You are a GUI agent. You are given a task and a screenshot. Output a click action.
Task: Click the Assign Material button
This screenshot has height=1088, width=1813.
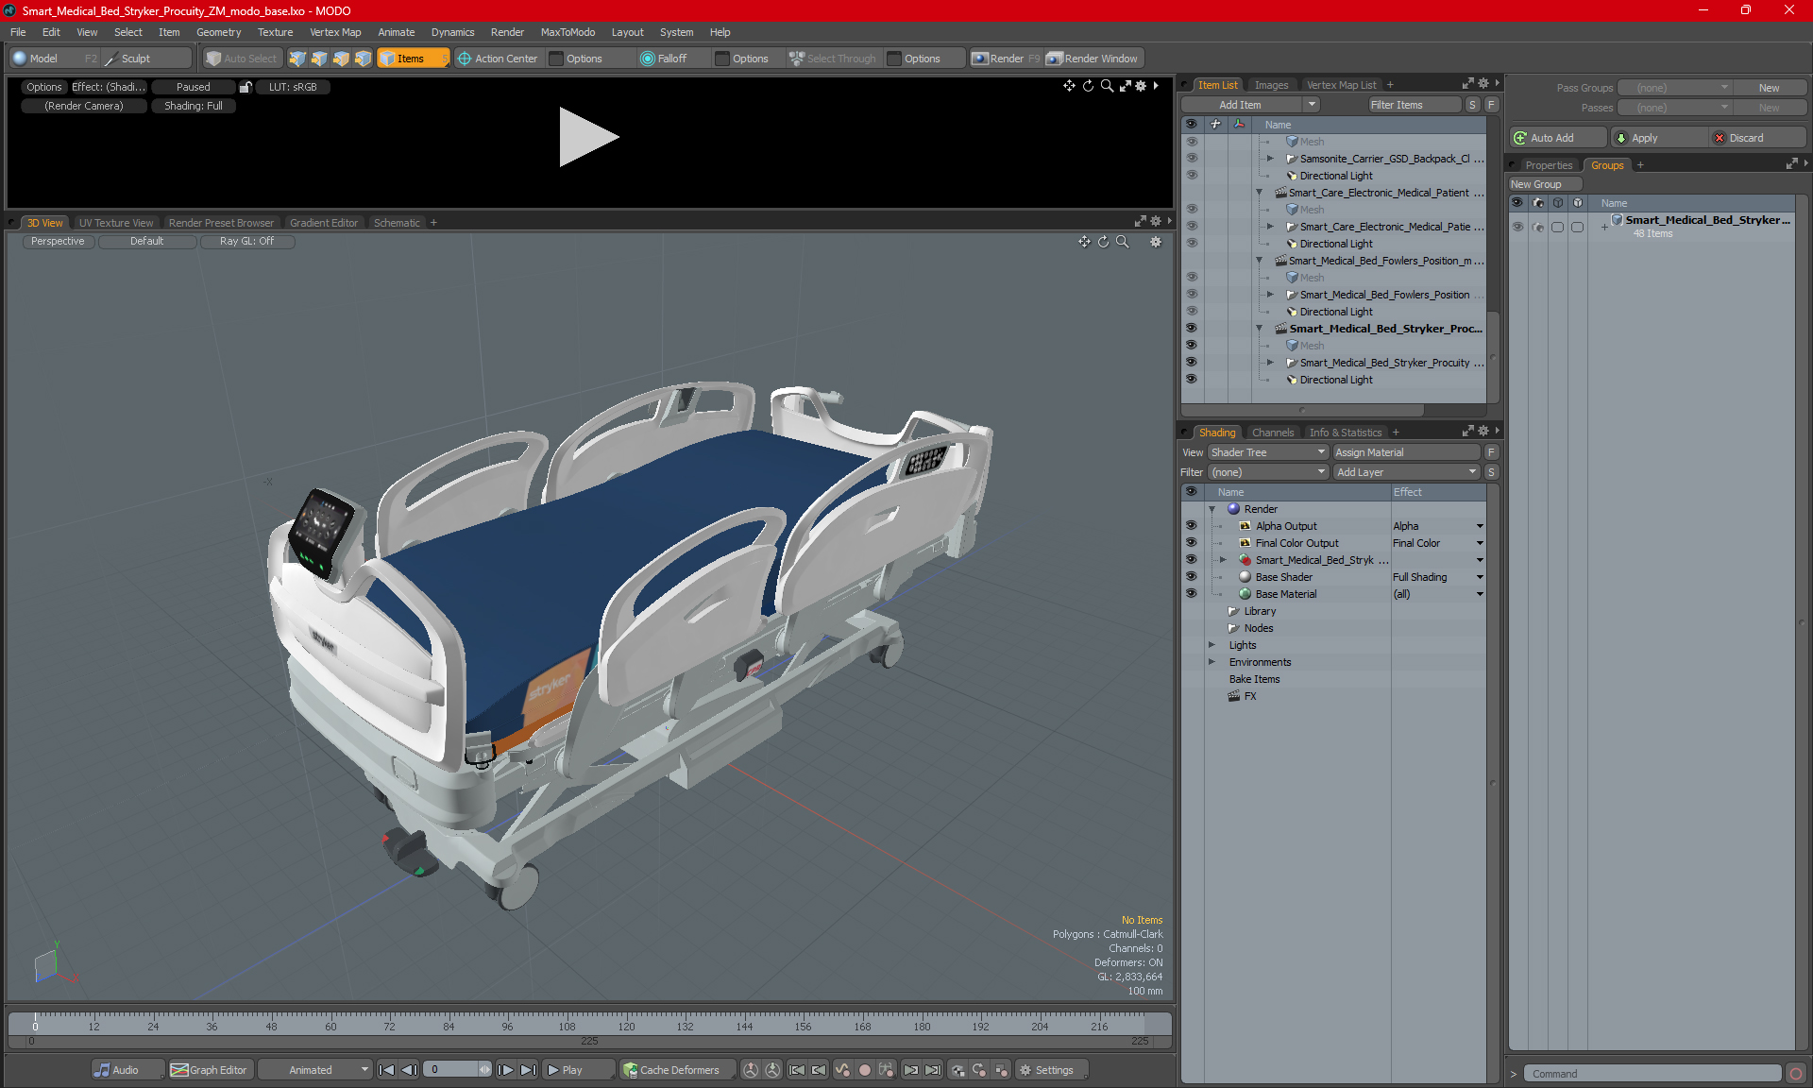click(1406, 452)
